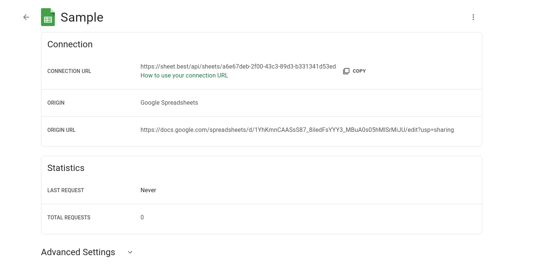Click the ORIGIN URL field label
533x279 pixels.
(x=61, y=130)
